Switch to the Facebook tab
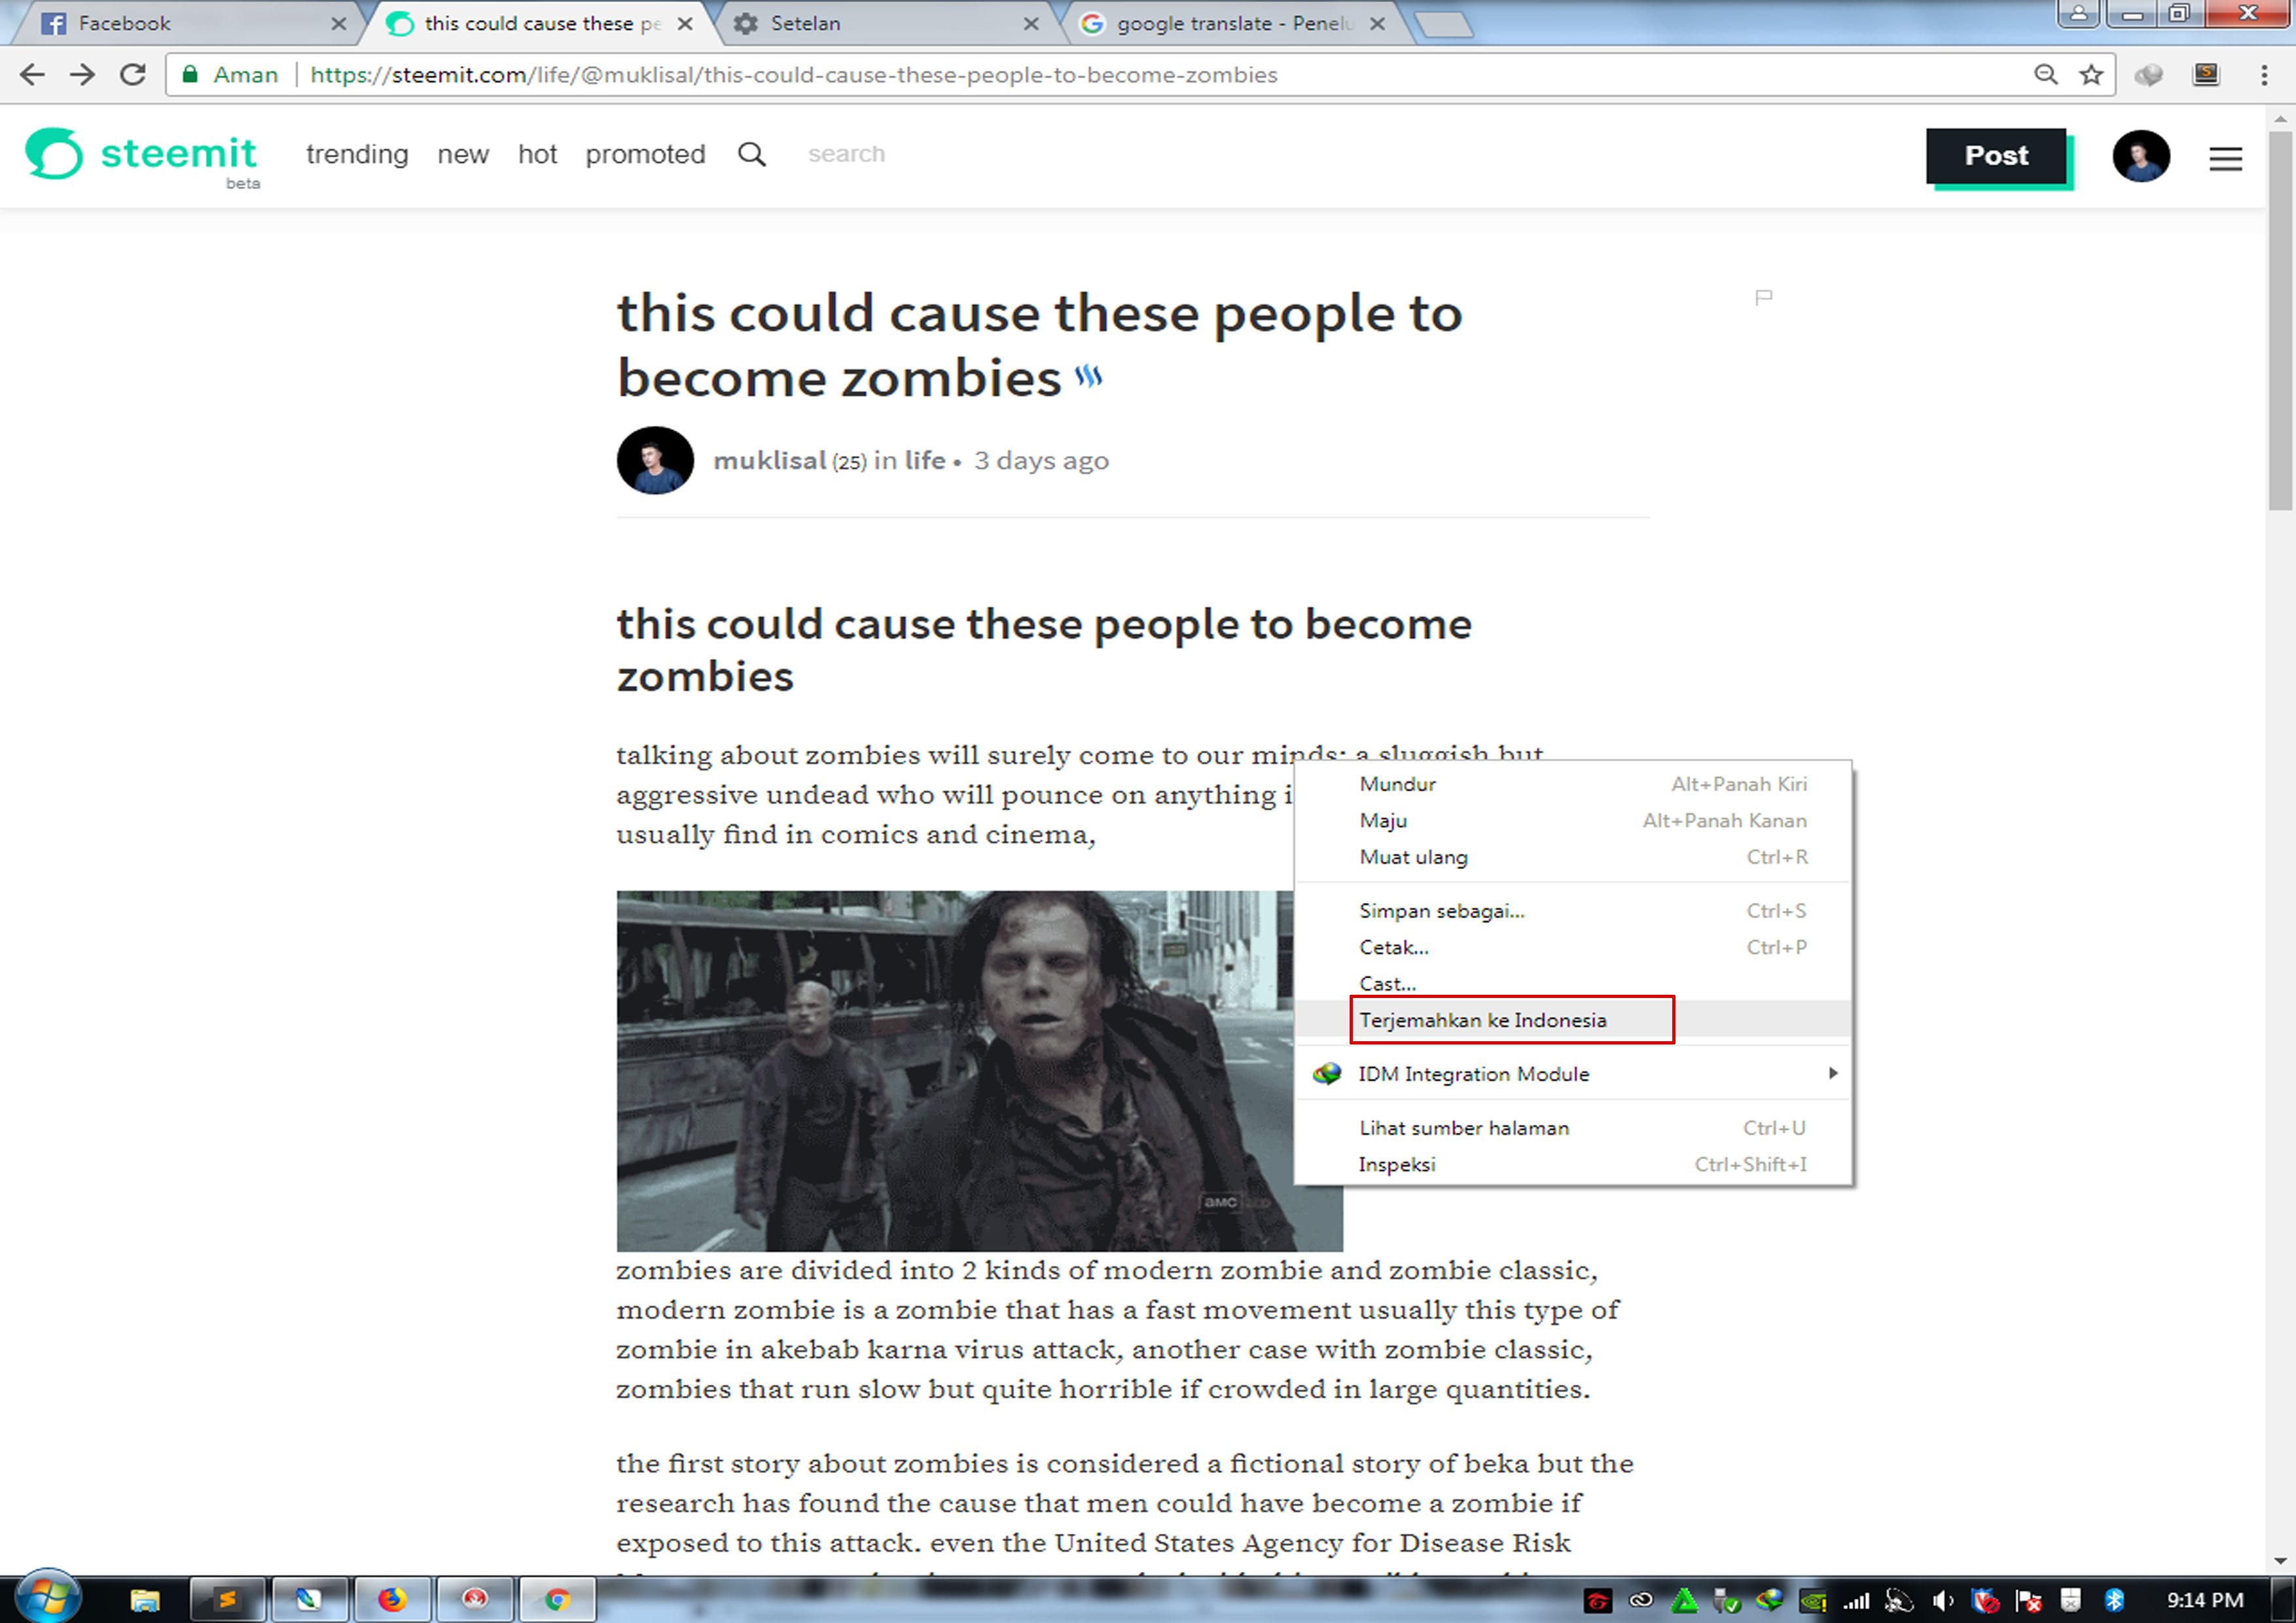Viewport: 2296px width, 1623px height. click(125, 23)
